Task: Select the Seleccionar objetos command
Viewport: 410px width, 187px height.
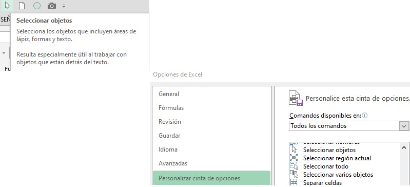Action: click(x=329, y=150)
